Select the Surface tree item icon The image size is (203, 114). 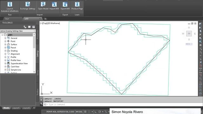(x=9, y=44)
